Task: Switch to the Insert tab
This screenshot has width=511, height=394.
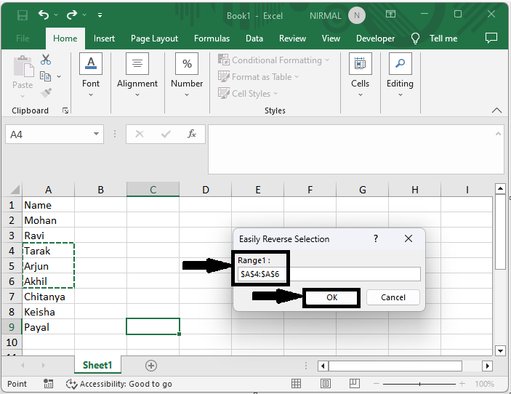Action: (104, 39)
